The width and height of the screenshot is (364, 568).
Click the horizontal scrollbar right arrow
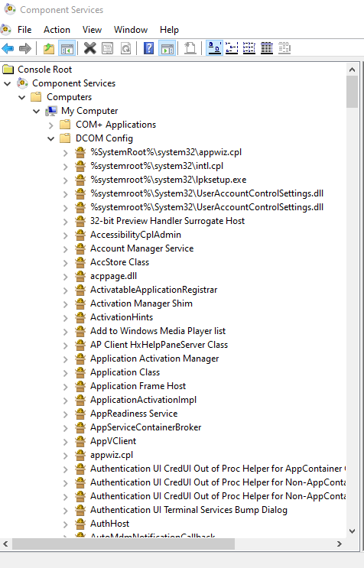point(340,544)
